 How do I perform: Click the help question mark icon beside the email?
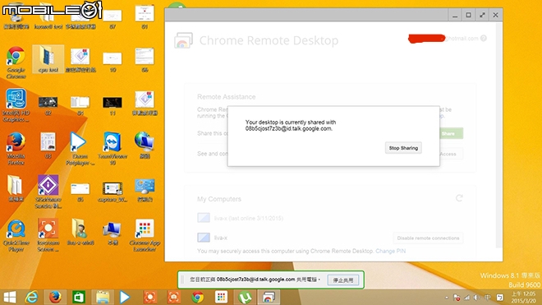point(484,39)
